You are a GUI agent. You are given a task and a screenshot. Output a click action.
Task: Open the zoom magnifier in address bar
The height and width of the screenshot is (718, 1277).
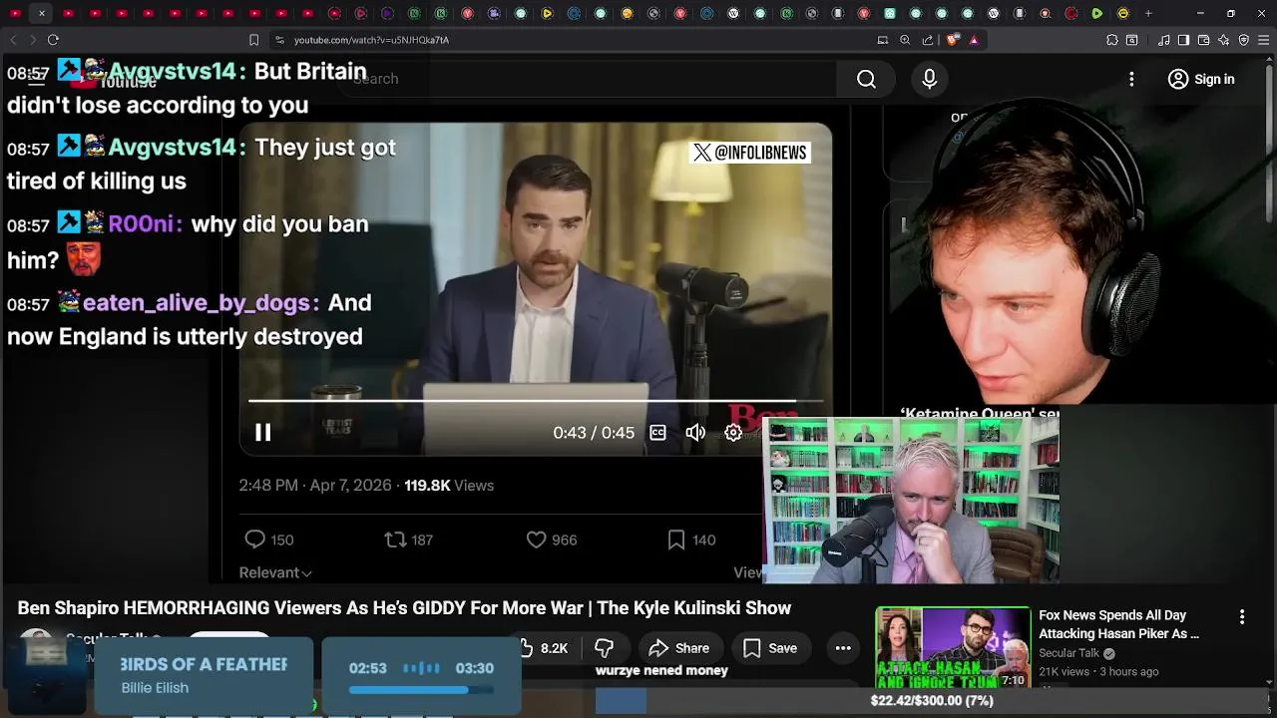pos(905,40)
